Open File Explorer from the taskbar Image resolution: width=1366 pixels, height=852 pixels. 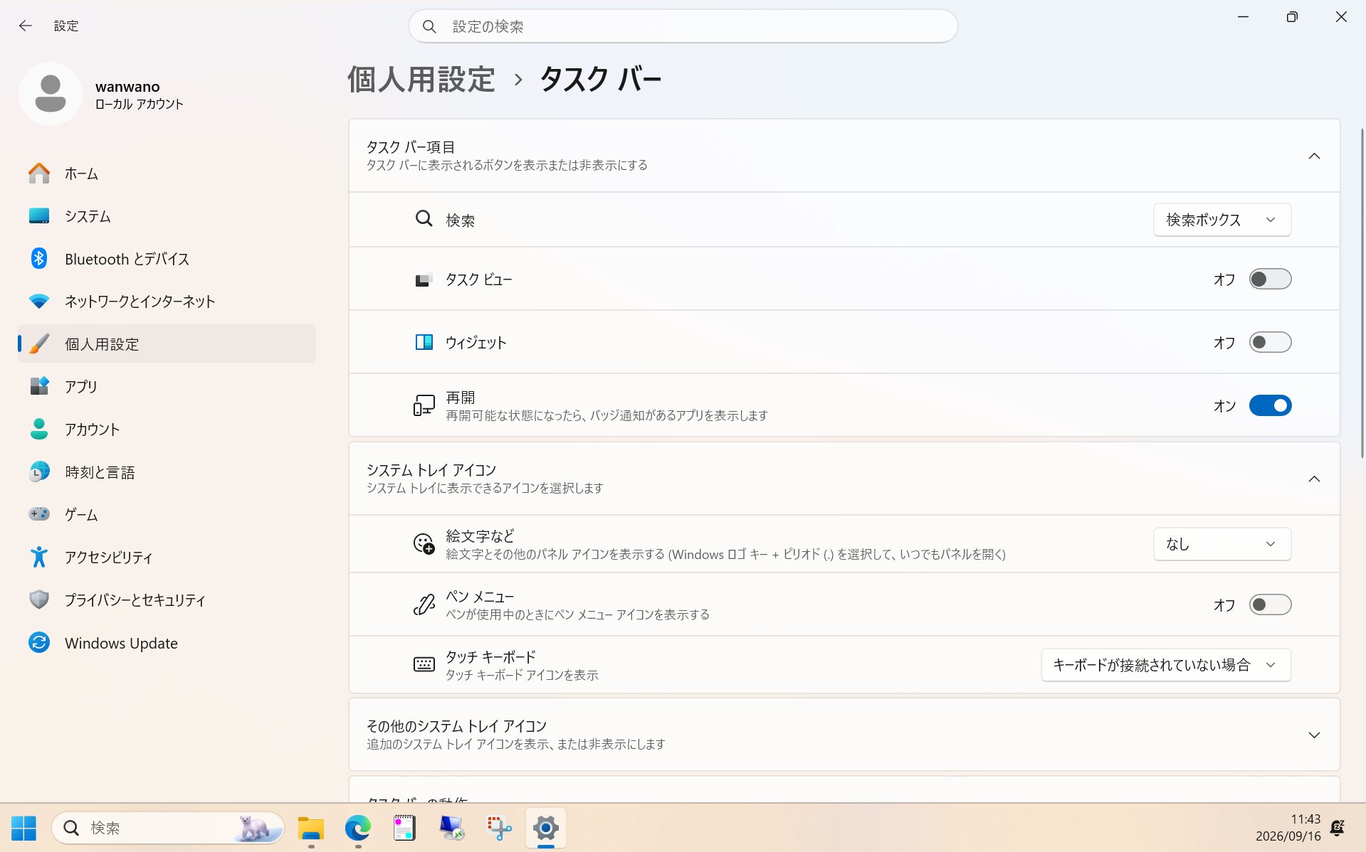point(311,828)
